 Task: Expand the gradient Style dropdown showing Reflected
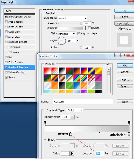pyautogui.click(x=67, y=34)
